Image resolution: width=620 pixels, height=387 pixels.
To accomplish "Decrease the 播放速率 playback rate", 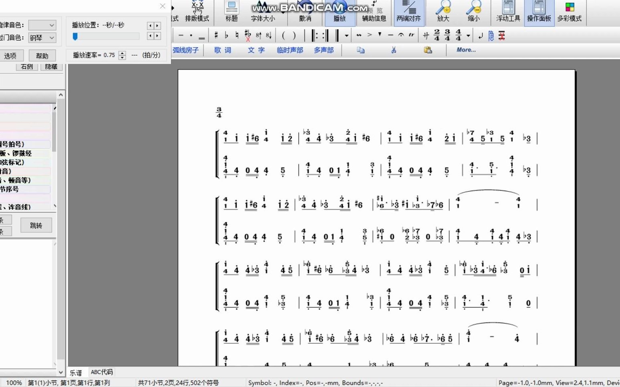I will tap(122, 58).
